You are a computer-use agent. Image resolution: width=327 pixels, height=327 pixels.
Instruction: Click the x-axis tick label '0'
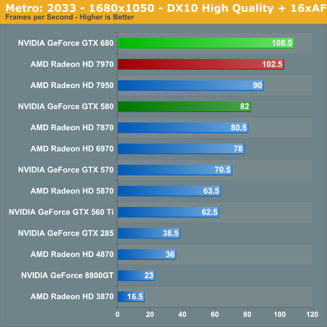117,315
